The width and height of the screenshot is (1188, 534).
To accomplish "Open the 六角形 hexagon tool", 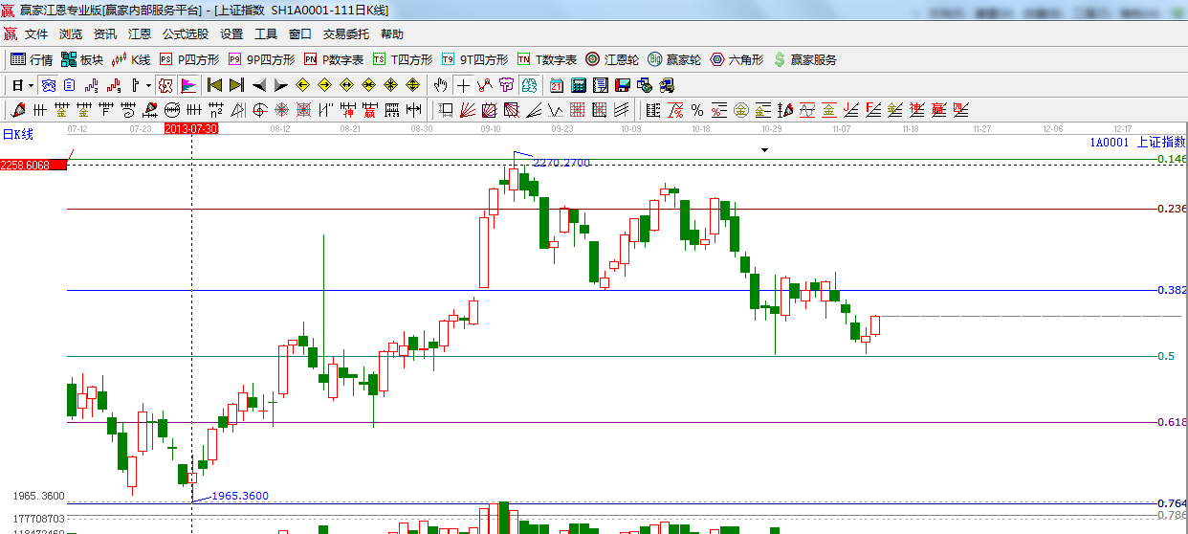I will coord(737,59).
